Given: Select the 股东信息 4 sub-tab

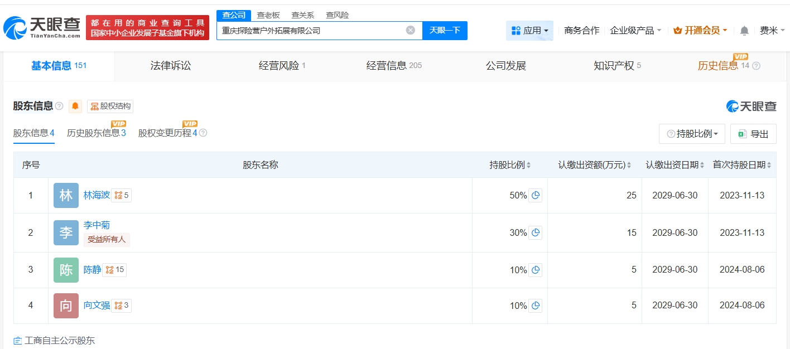Looking at the screenshot, I should pyautogui.click(x=33, y=133).
